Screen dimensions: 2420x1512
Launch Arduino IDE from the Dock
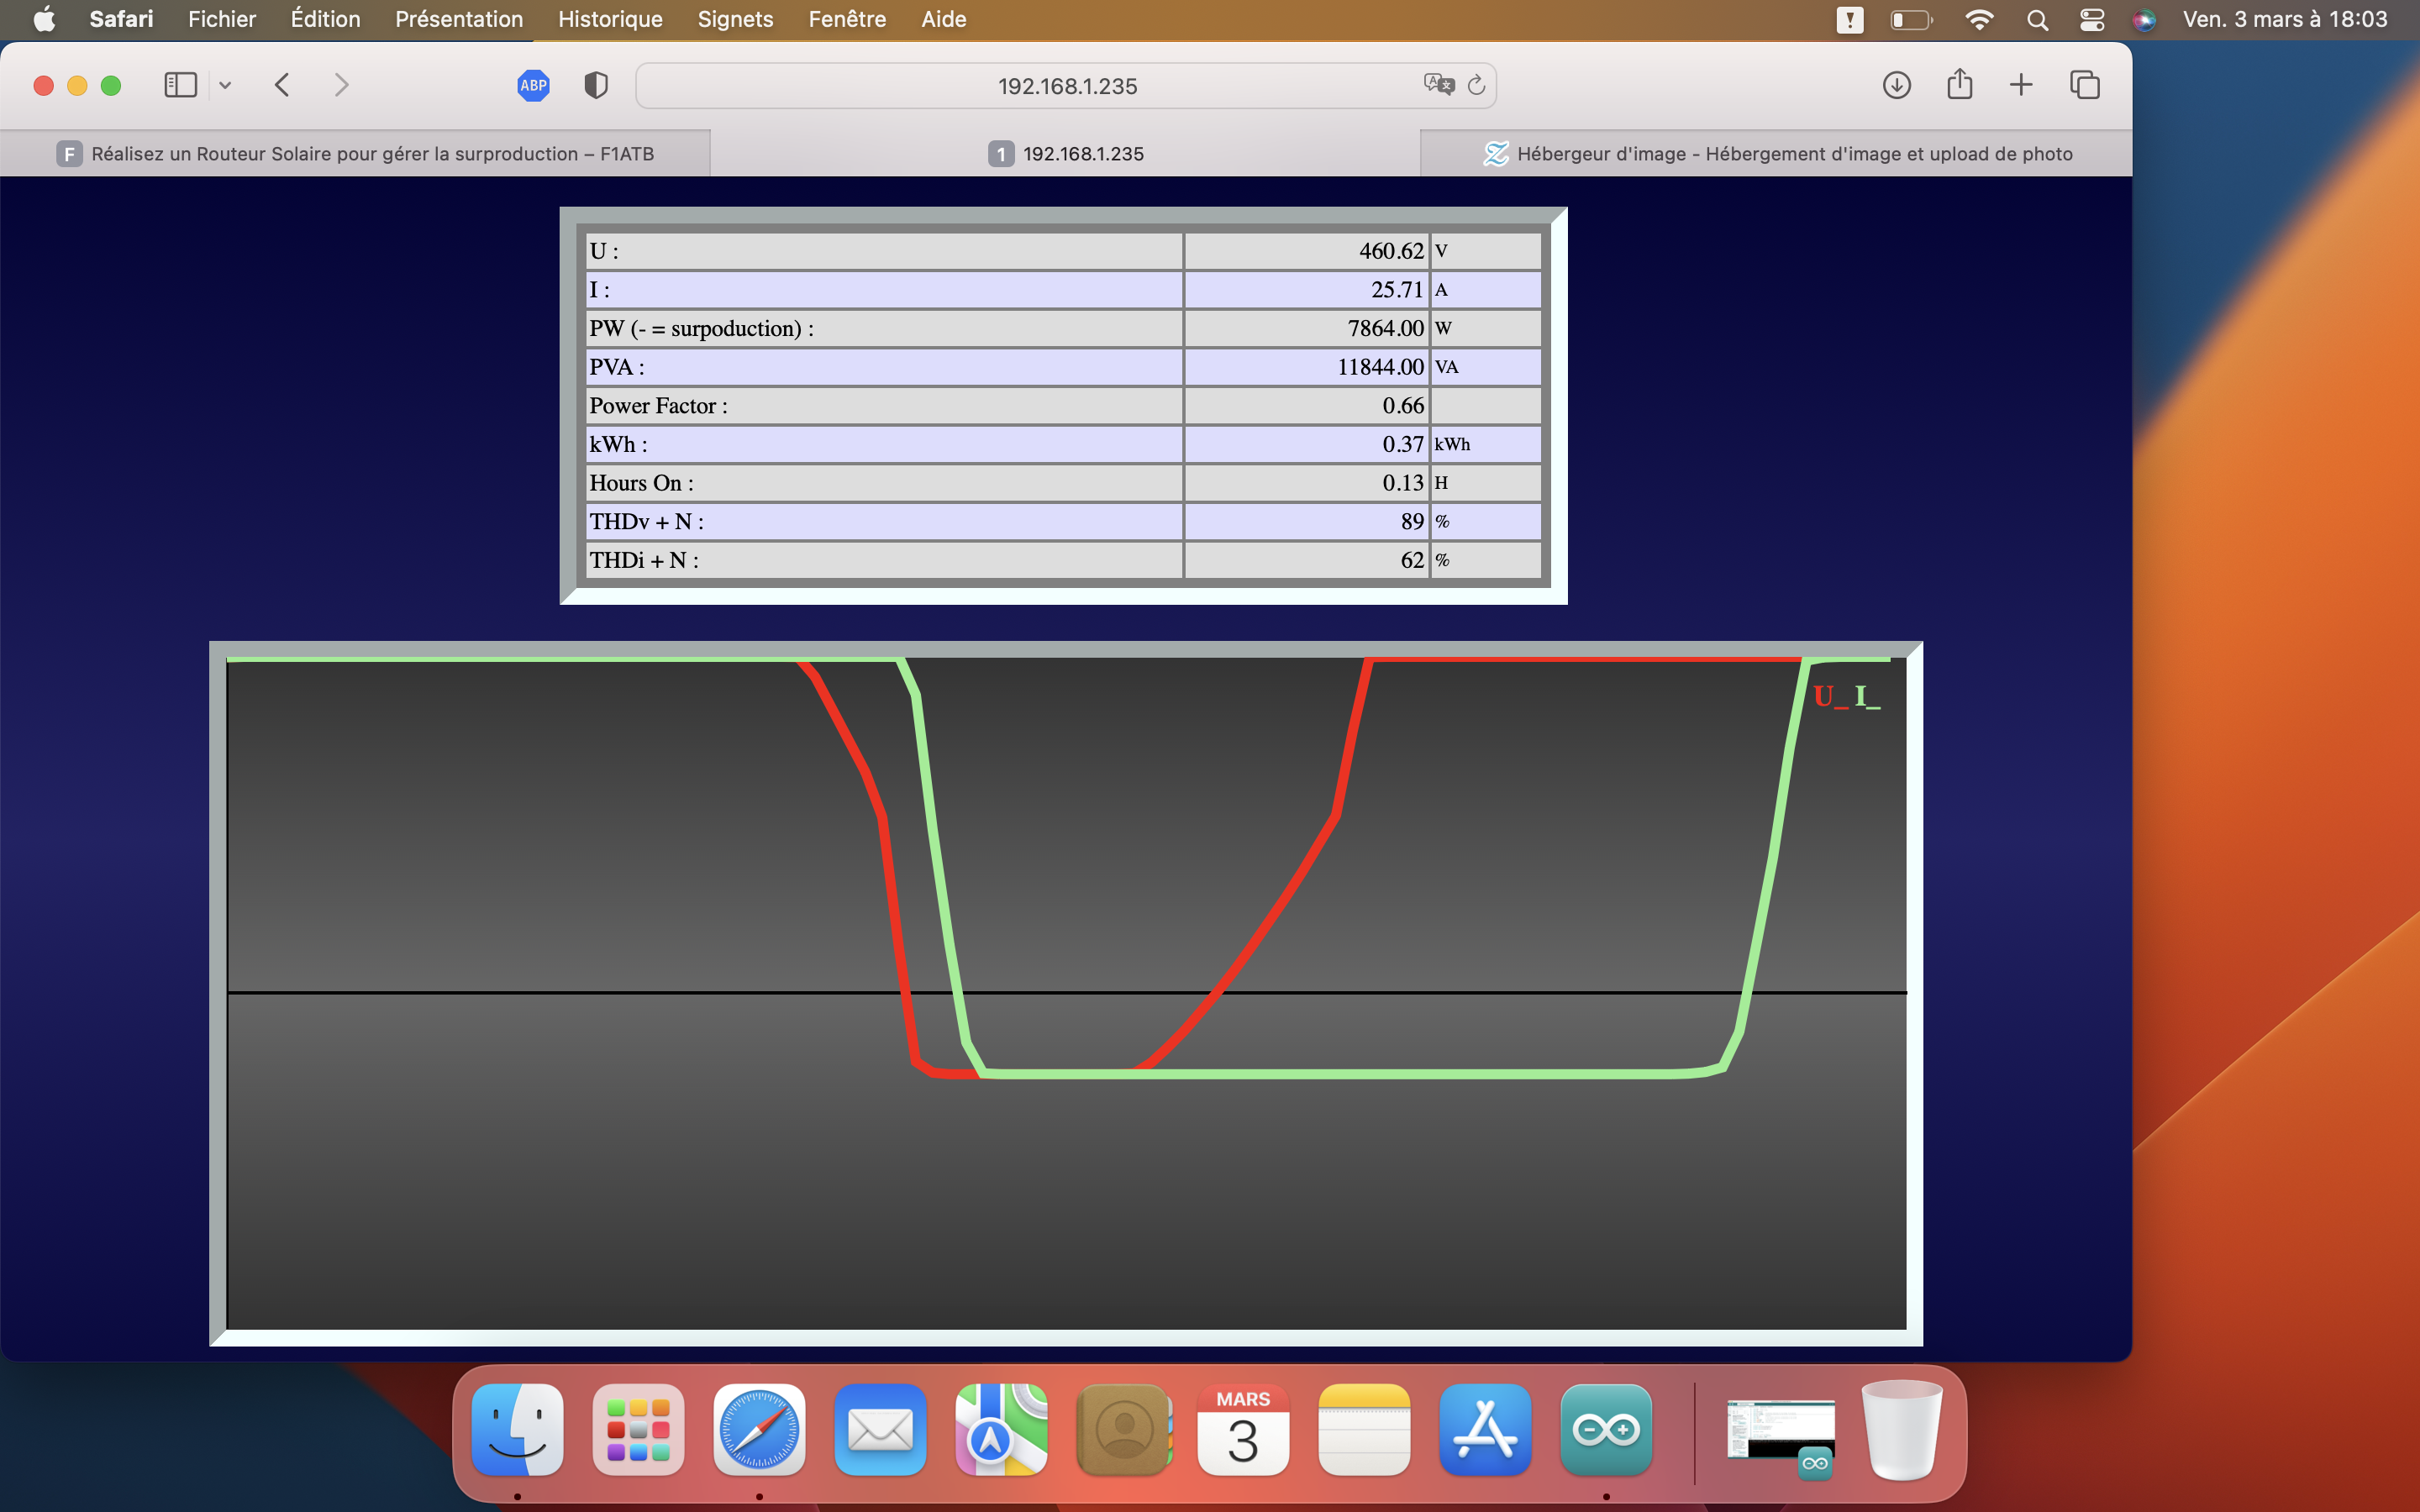pos(1605,1430)
